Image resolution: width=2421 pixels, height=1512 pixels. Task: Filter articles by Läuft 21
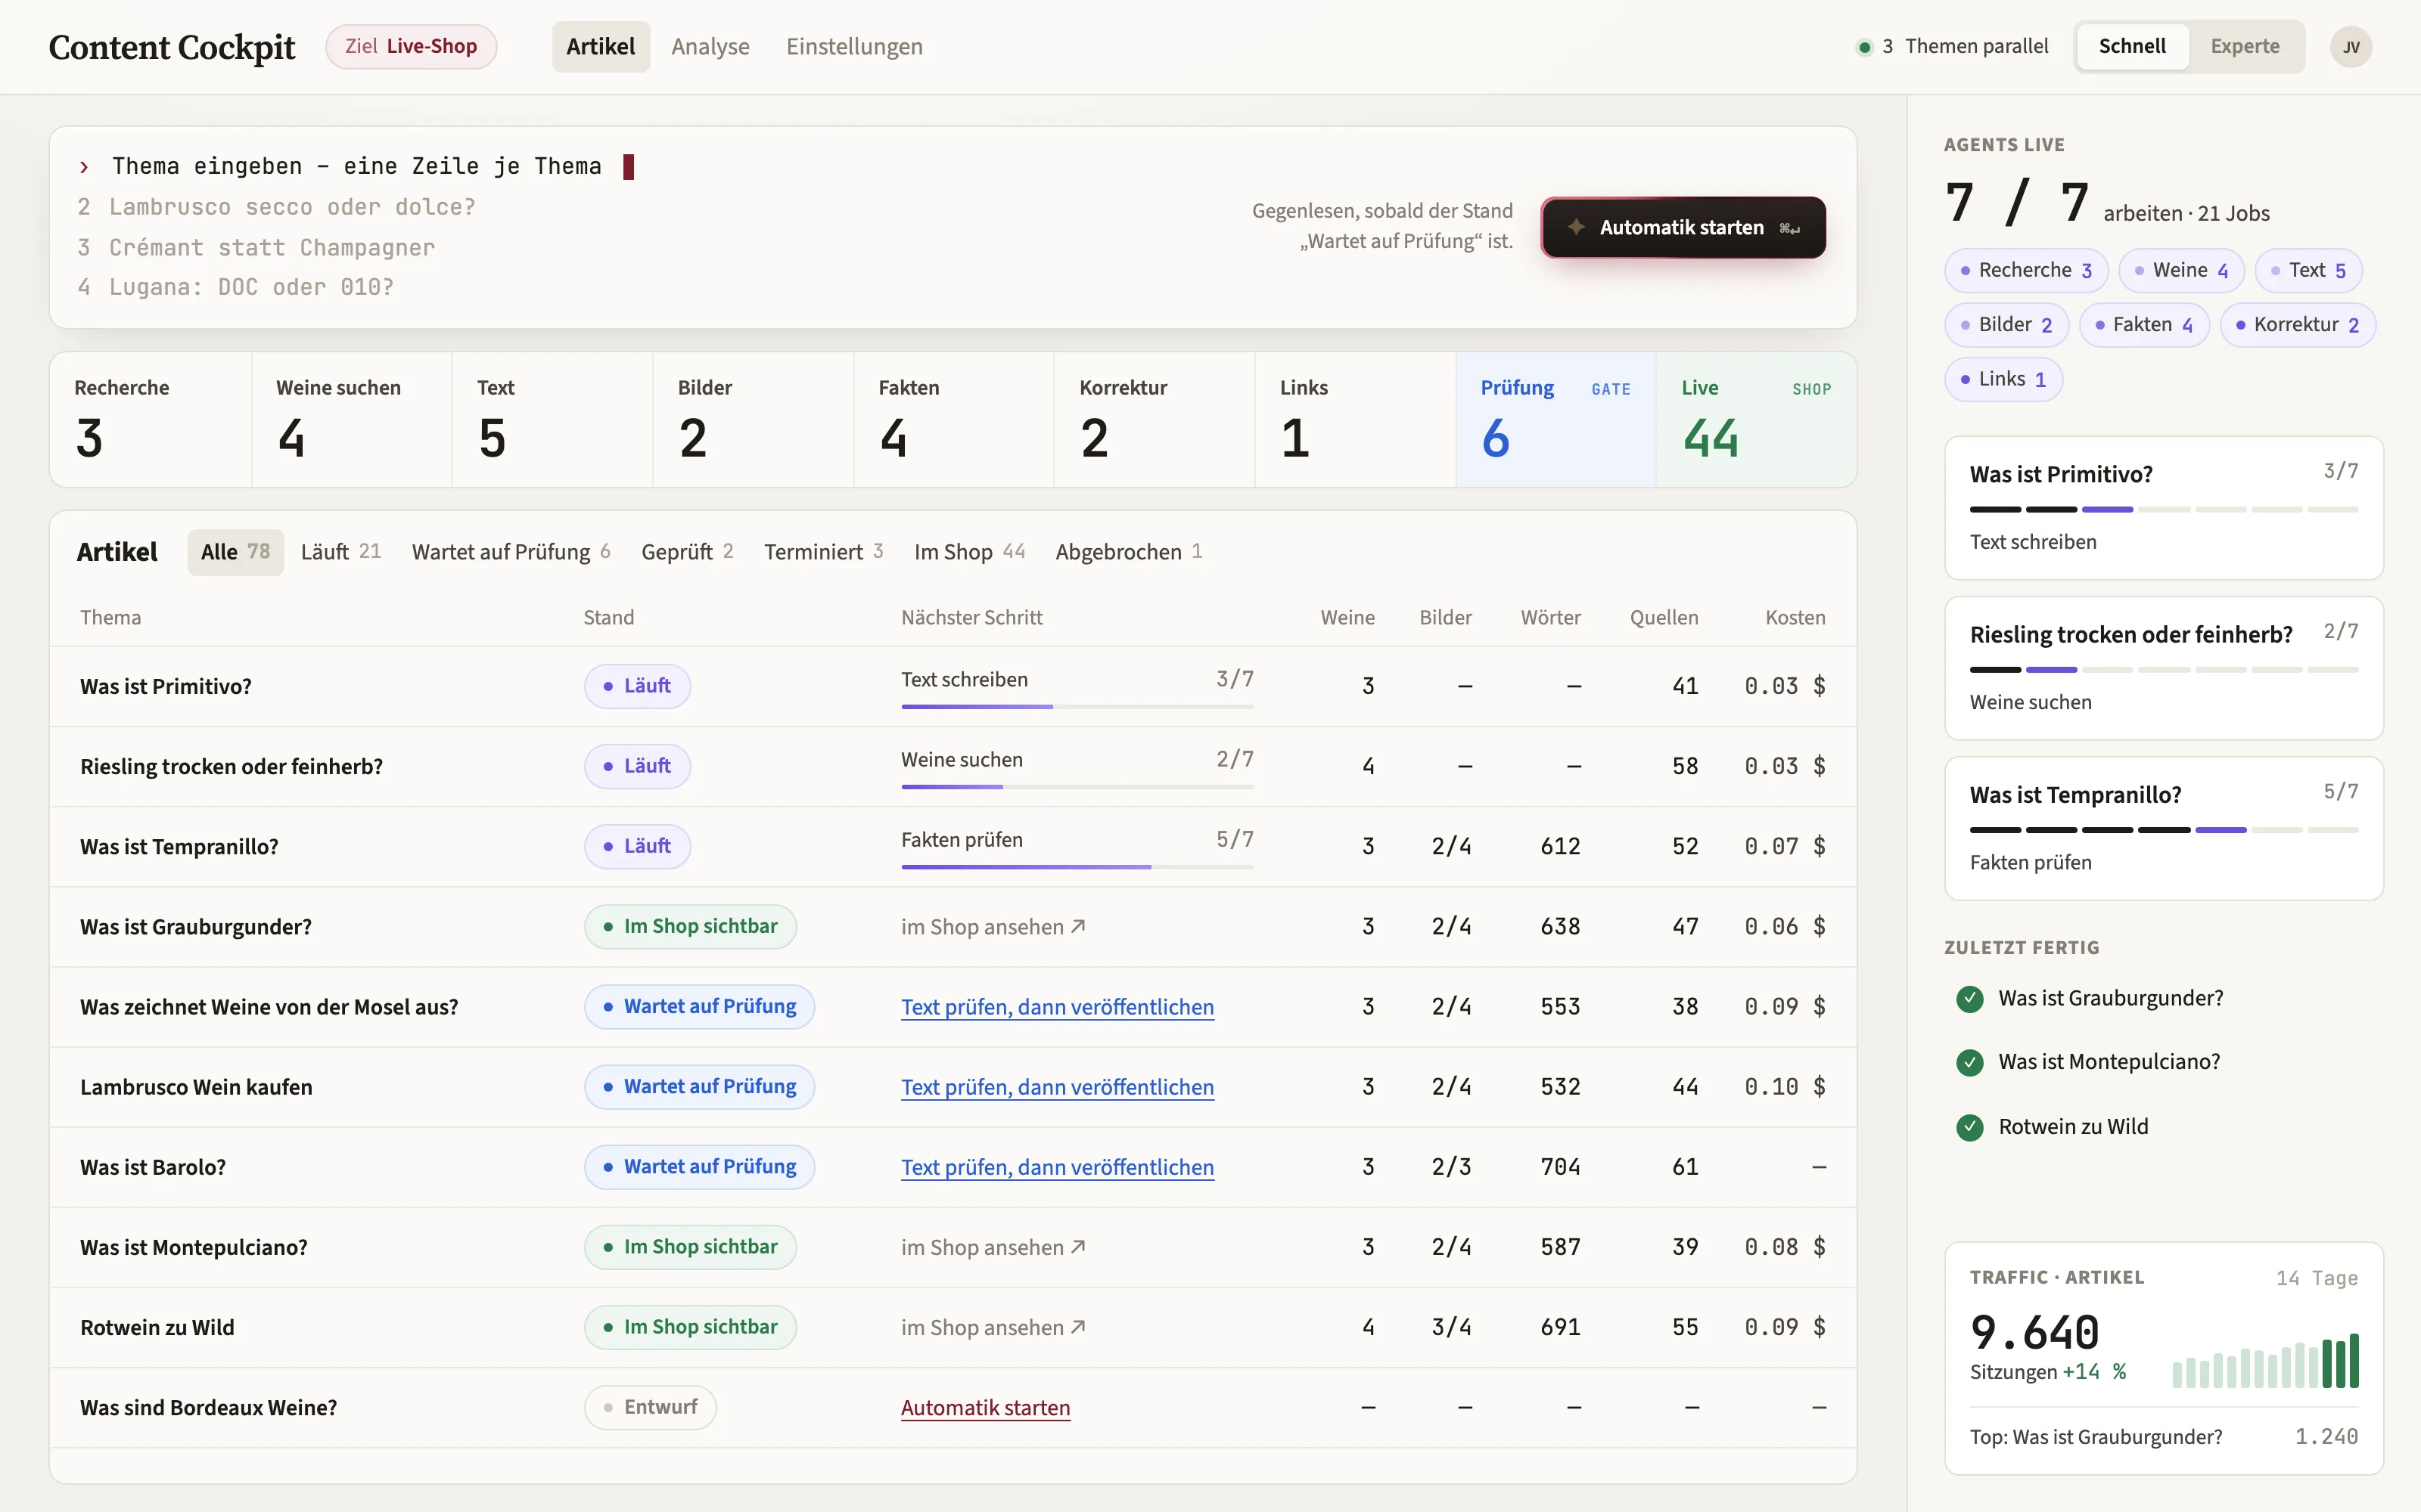click(x=340, y=552)
